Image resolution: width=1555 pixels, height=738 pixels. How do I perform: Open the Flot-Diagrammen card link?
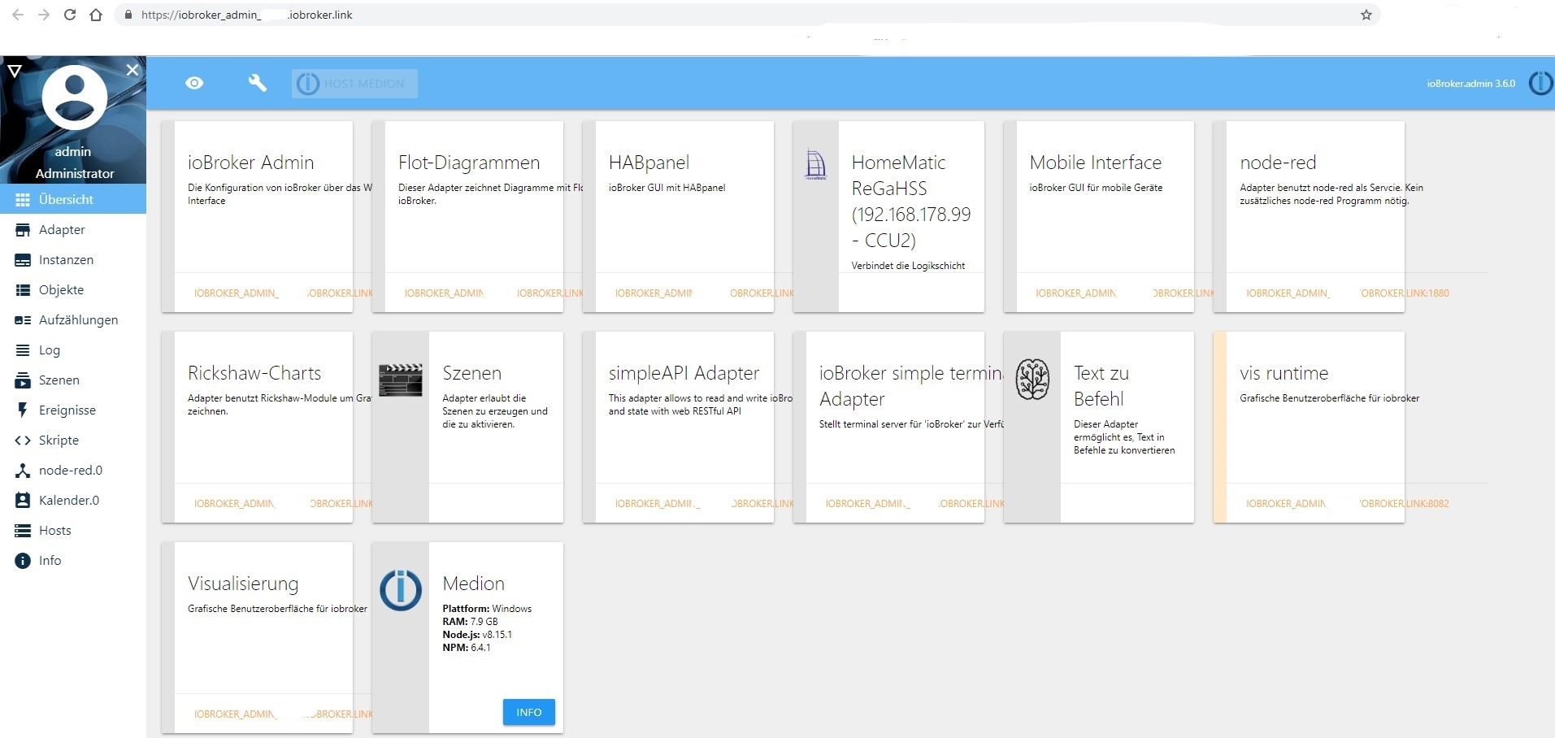[493, 293]
